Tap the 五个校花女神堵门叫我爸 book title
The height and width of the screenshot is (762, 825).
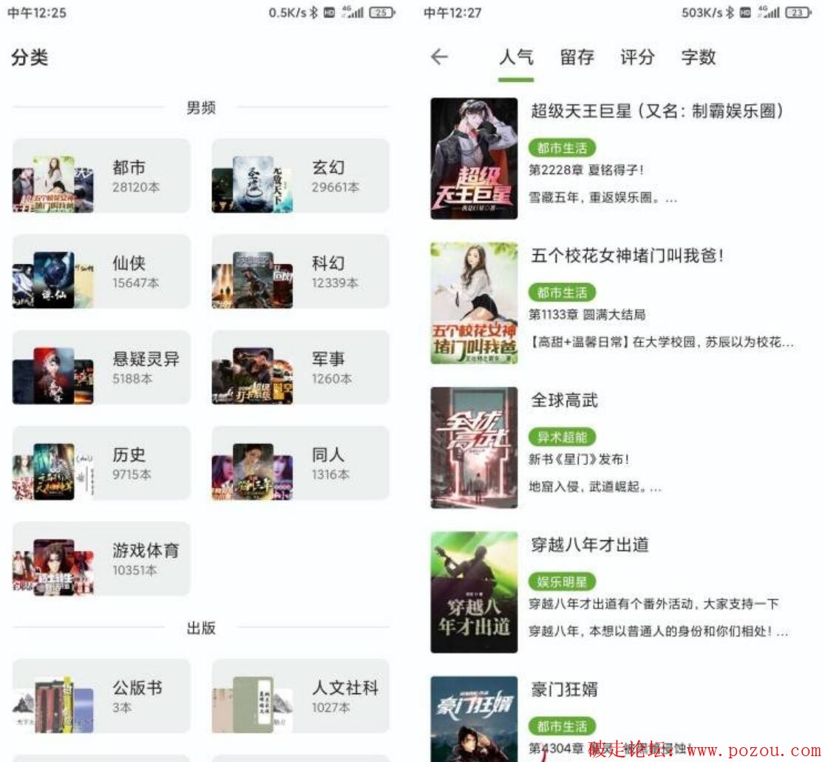(x=627, y=256)
